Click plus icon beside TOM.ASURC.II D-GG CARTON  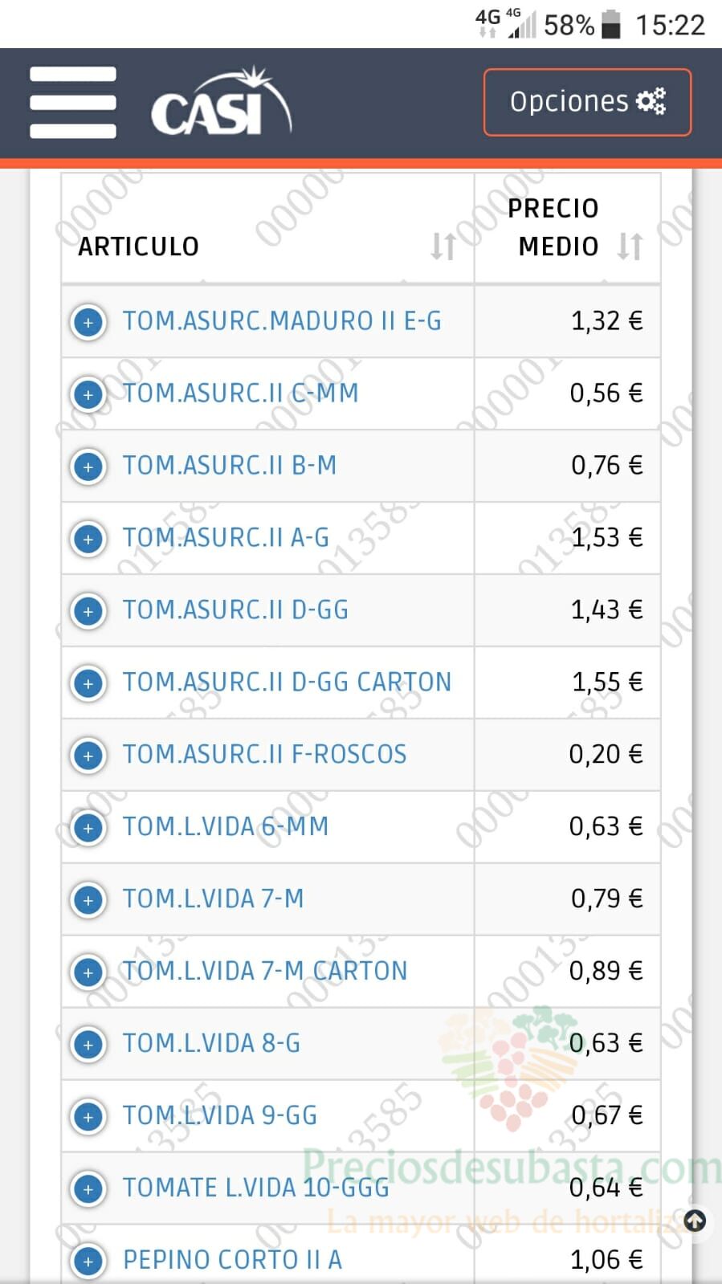tap(88, 683)
